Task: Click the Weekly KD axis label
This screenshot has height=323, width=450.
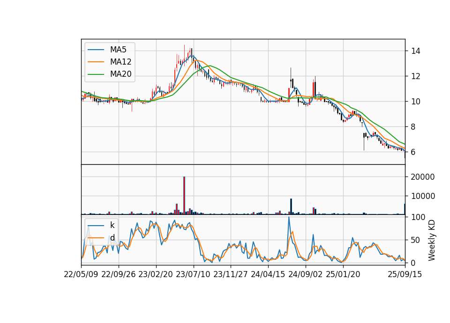Action: [431, 240]
